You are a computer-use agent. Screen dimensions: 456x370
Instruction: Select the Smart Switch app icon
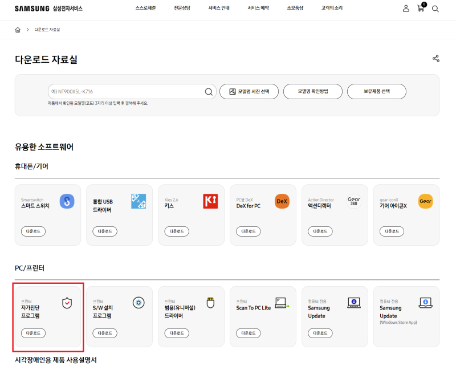(65, 201)
